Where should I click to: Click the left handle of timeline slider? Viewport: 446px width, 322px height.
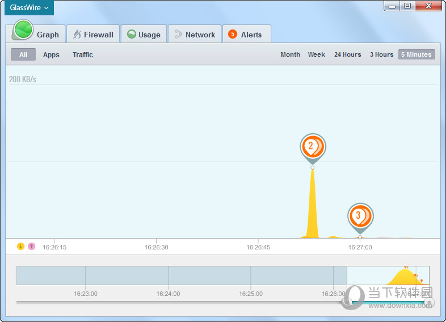point(347,302)
